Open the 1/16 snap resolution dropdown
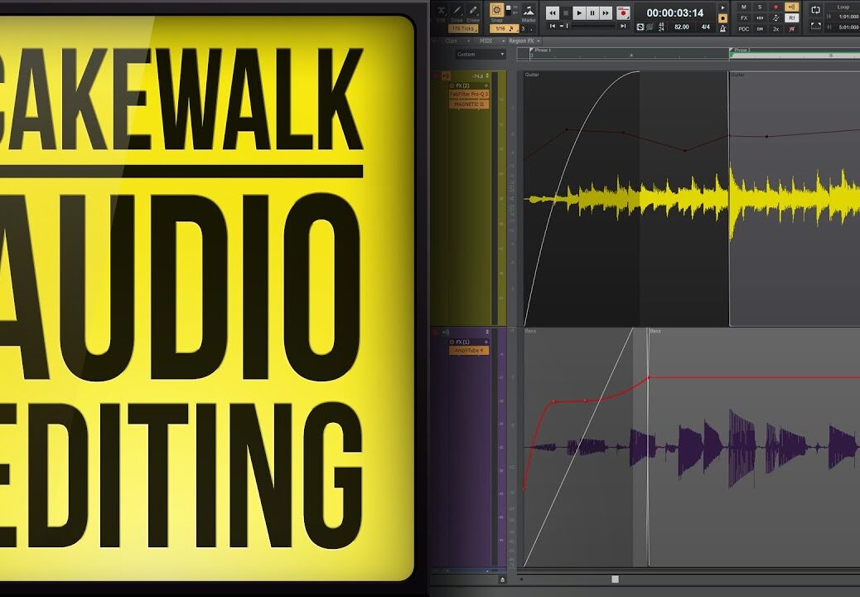 click(x=505, y=28)
